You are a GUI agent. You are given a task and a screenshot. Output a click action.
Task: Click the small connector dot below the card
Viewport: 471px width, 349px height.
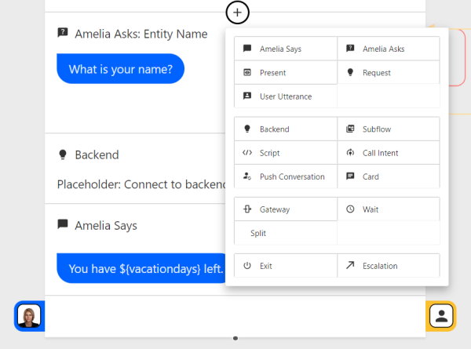tap(235, 338)
